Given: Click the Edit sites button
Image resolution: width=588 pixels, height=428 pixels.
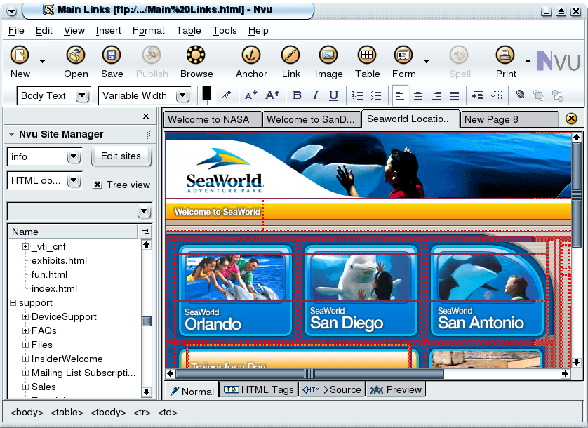Looking at the screenshot, I should pos(121,156).
